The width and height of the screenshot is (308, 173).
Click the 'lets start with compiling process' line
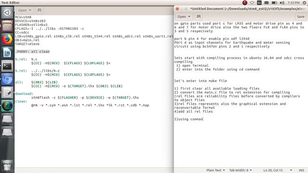[x=239, y=58]
